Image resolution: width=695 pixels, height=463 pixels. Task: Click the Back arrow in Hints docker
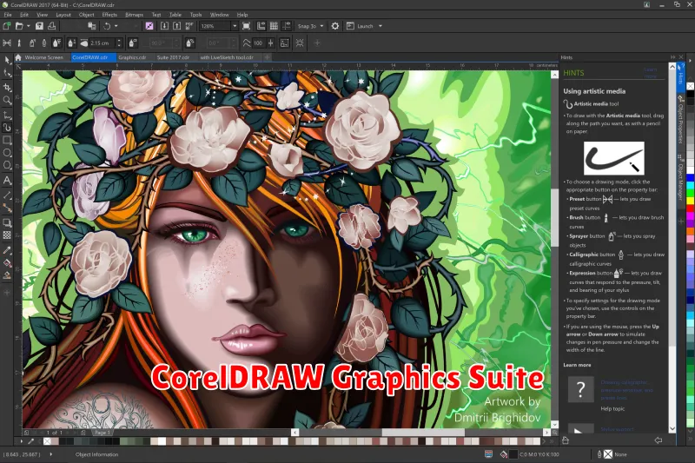click(x=659, y=440)
